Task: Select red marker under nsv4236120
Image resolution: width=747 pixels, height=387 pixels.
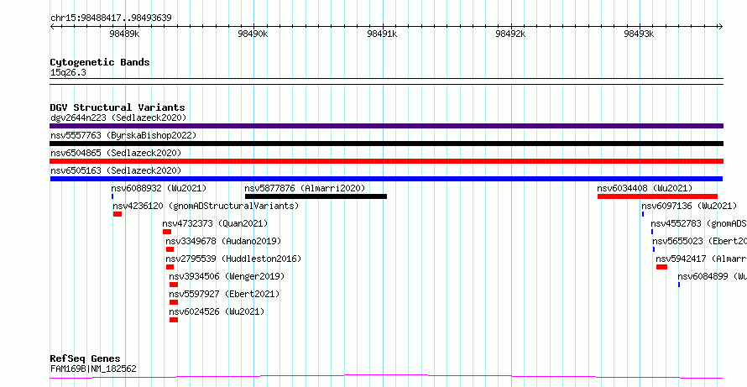Action: (118, 214)
